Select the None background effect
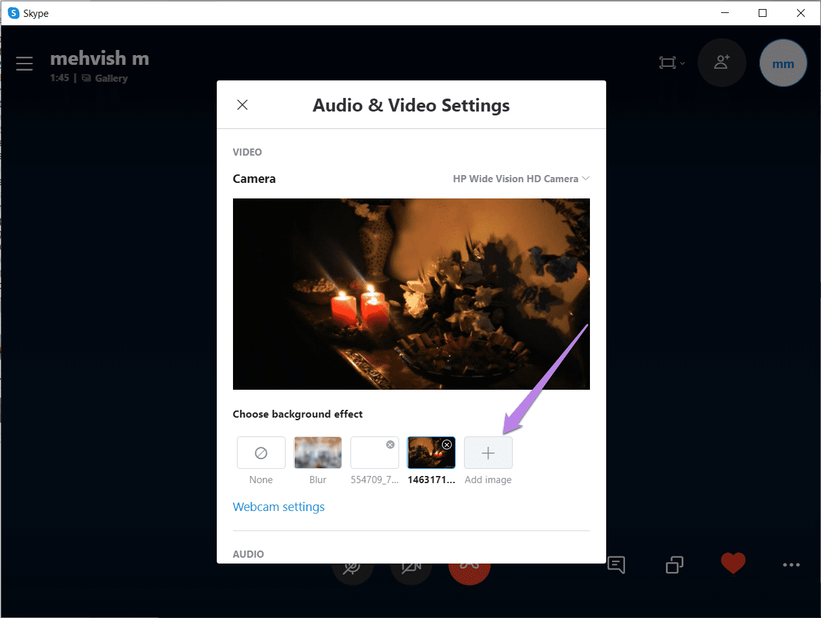821x618 pixels. tap(261, 453)
